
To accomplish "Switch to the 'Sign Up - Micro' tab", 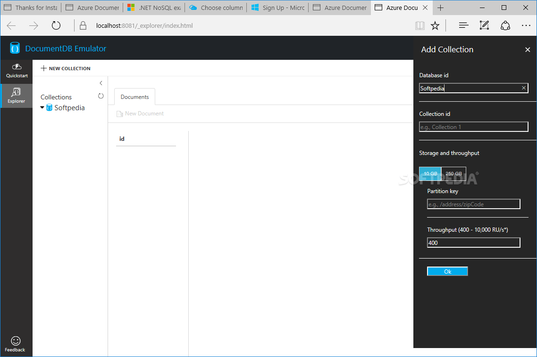I will click(278, 8).
